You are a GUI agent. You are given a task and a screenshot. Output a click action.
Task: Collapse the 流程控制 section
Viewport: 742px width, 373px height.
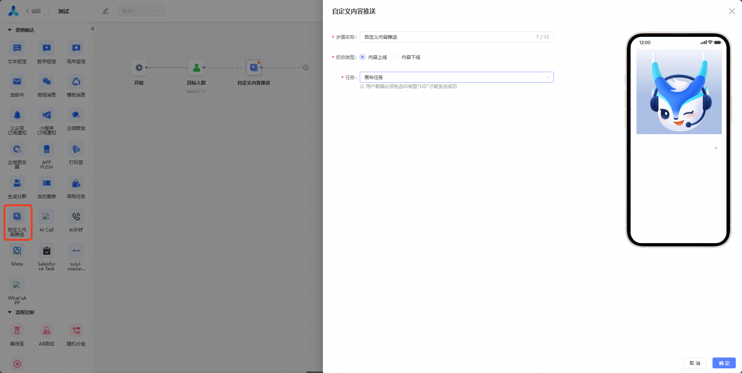point(10,312)
